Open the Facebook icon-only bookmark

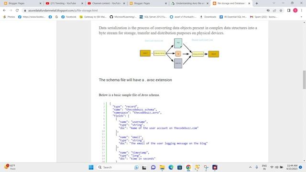point(50,17)
